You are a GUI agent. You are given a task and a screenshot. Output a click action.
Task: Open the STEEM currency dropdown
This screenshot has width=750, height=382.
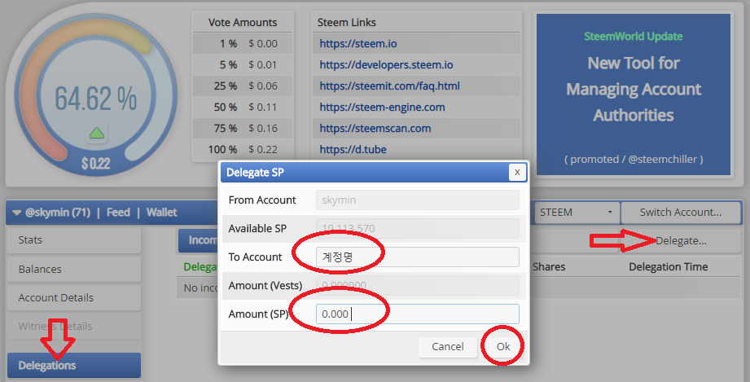(x=576, y=213)
